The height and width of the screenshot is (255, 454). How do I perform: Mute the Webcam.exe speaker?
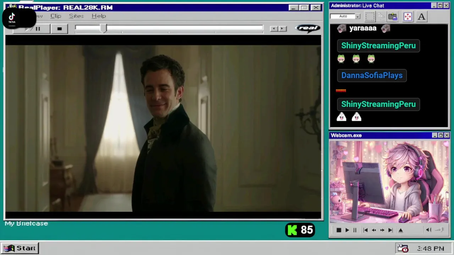[428, 230]
